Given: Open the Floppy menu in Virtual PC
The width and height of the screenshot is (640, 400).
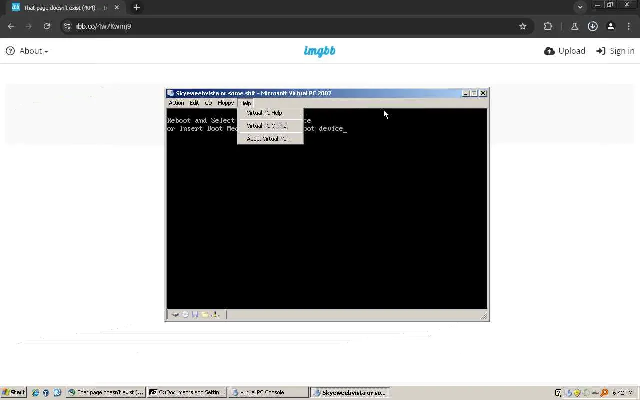Looking at the screenshot, I should 226,103.
